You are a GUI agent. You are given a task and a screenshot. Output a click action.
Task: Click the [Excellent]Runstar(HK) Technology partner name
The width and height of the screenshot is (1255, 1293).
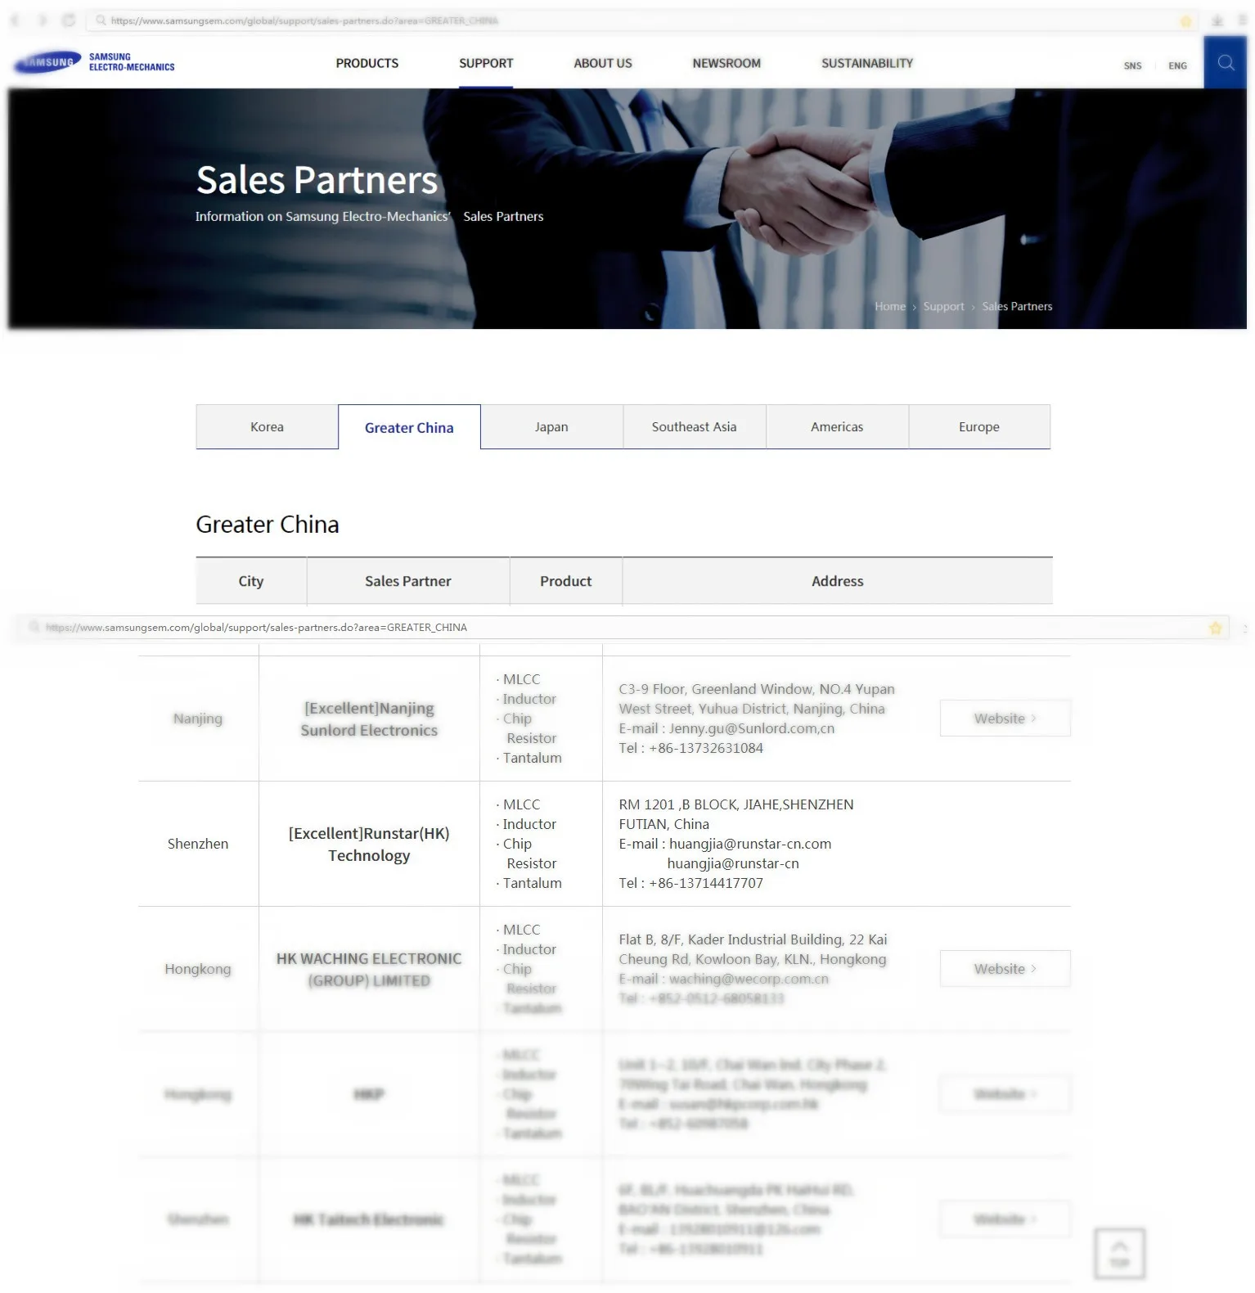[369, 845]
